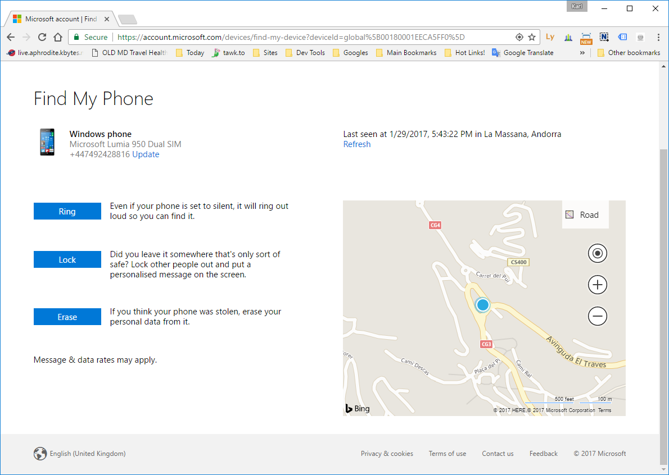The height and width of the screenshot is (475, 669).
Task: Expand the Hot Links! folder
Action: 464,53
